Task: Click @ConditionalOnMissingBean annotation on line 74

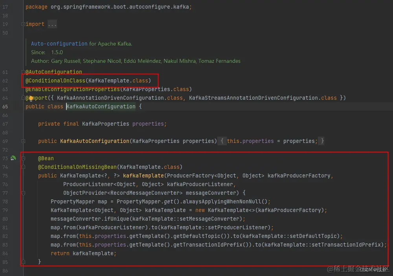Action: pos(77,167)
